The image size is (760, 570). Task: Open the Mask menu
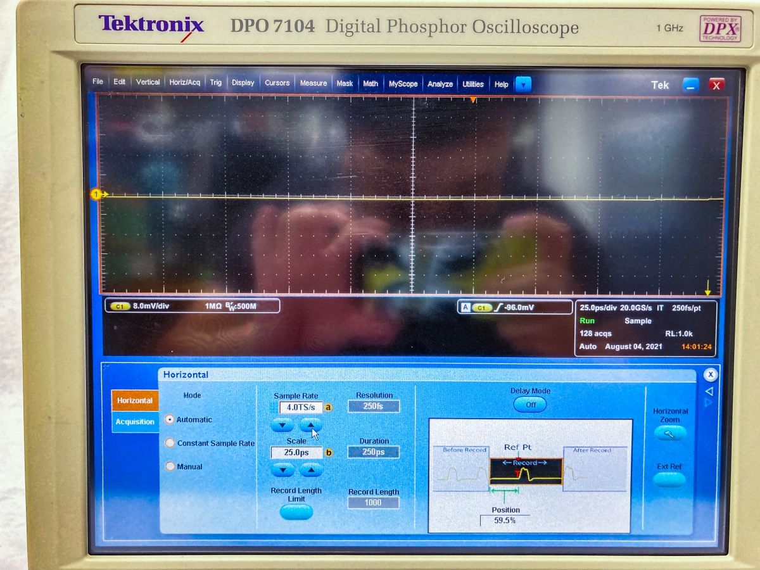pyautogui.click(x=345, y=84)
